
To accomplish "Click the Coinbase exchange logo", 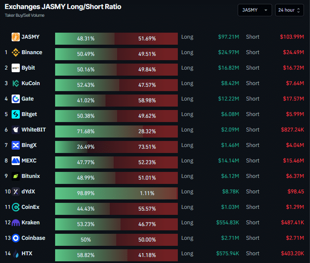I will [x=15, y=238].
